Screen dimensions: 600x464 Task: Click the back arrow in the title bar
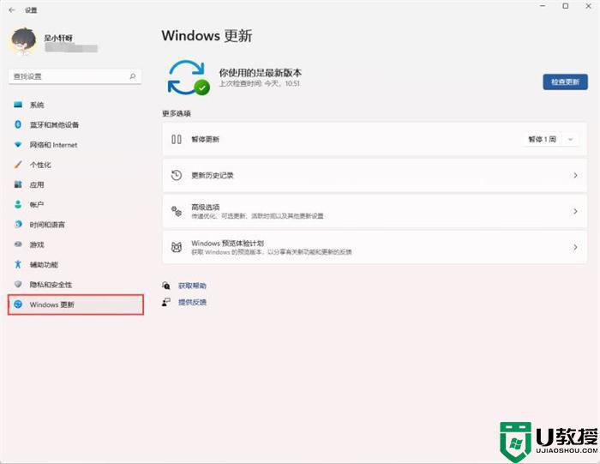pos(12,10)
